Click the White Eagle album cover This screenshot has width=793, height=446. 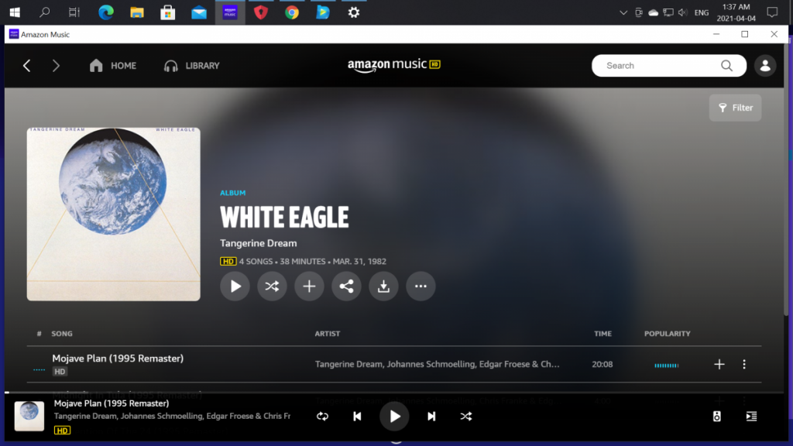pyautogui.click(x=113, y=214)
